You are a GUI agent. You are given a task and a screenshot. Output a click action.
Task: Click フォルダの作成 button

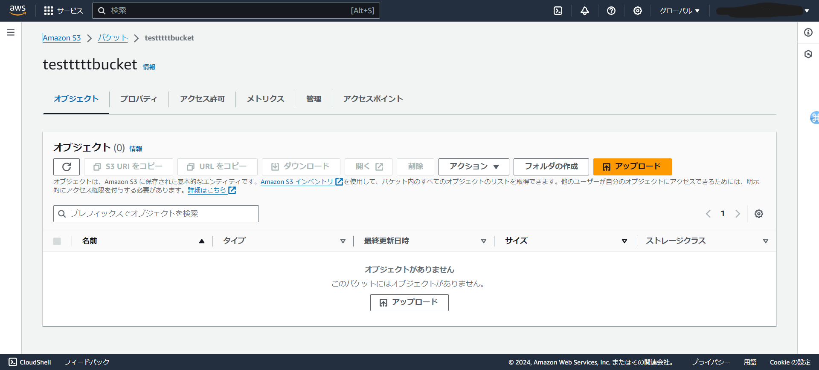coord(551,167)
